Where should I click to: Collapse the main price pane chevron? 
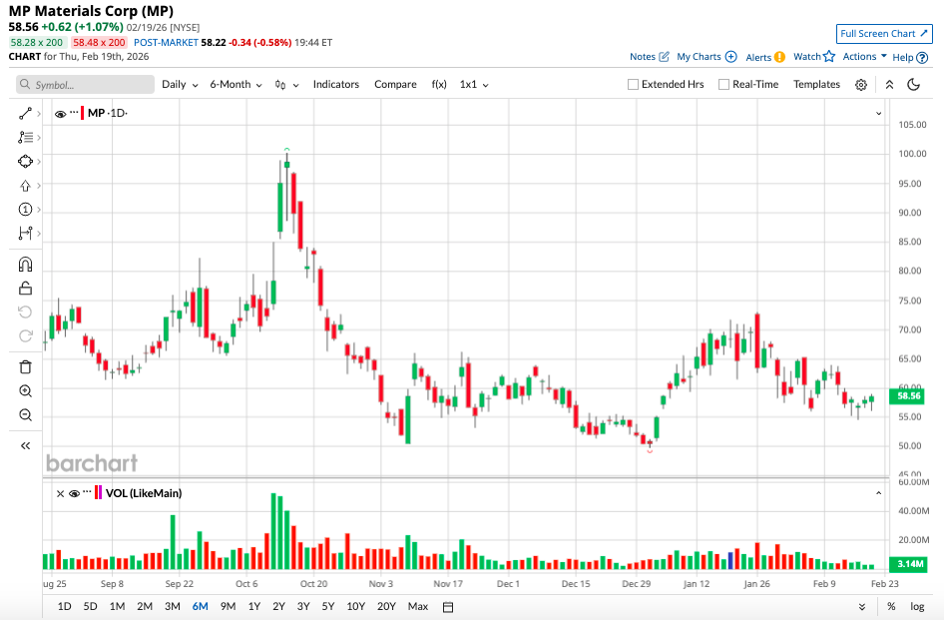(878, 113)
